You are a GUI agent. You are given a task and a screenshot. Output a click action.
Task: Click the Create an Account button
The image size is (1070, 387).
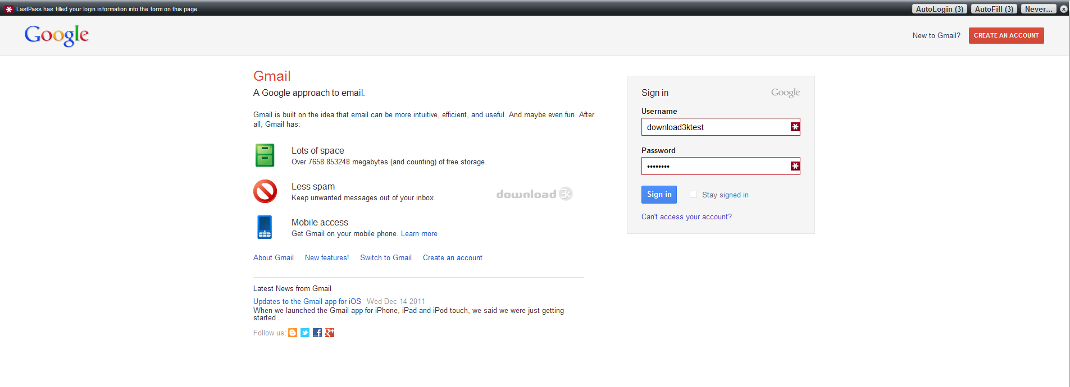(1006, 35)
